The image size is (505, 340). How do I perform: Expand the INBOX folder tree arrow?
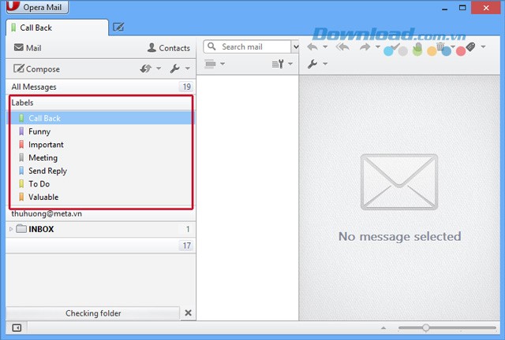pyautogui.click(x=11, y=229)
